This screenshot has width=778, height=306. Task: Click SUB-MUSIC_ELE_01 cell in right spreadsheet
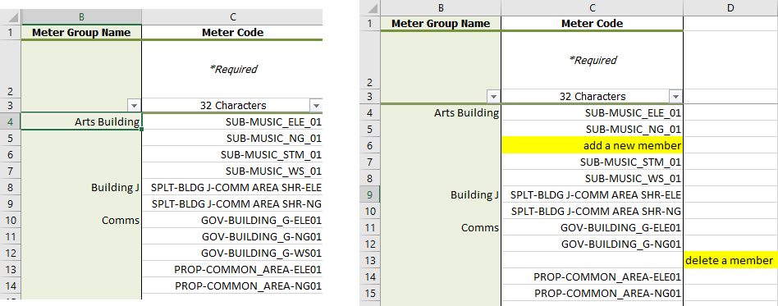click(592, 112)
